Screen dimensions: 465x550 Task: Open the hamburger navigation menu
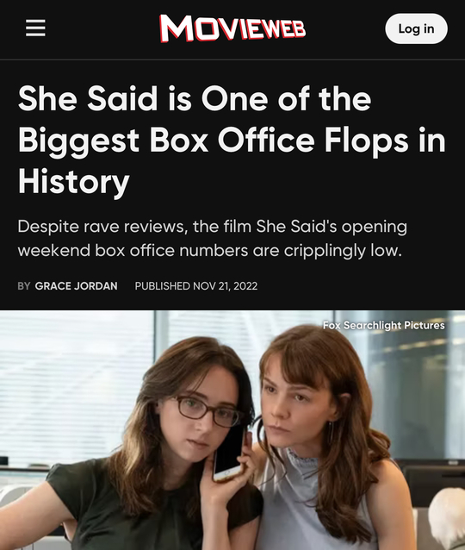(x=35, y=28)
